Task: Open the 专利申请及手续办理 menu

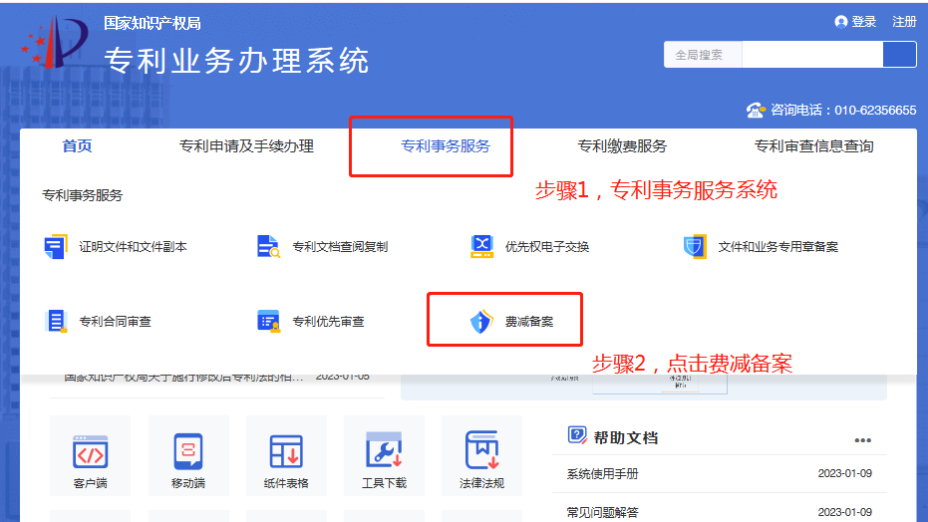Action: [246, 146]
